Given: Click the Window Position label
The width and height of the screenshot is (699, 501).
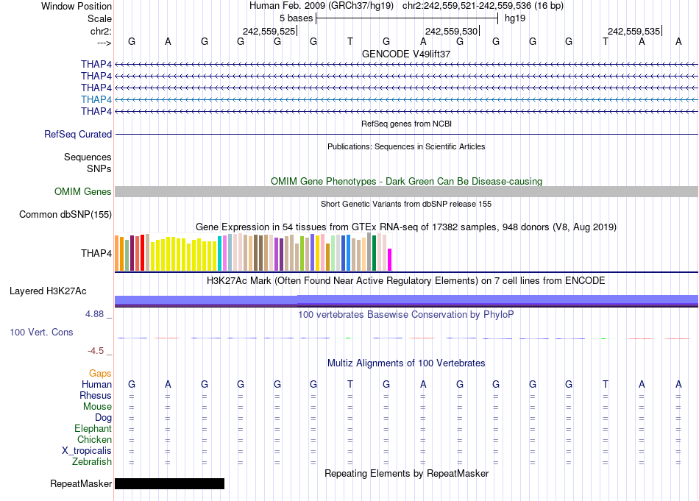Looking at the screenshot, I should point(77,6).
